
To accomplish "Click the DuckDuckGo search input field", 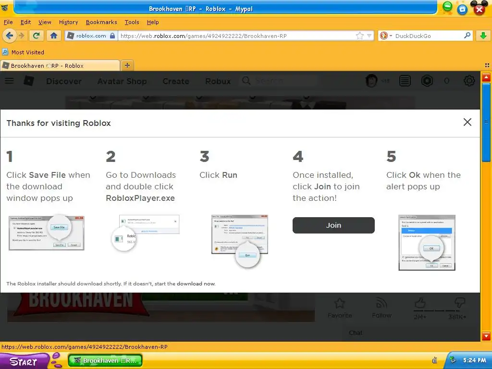I will 428,36.
